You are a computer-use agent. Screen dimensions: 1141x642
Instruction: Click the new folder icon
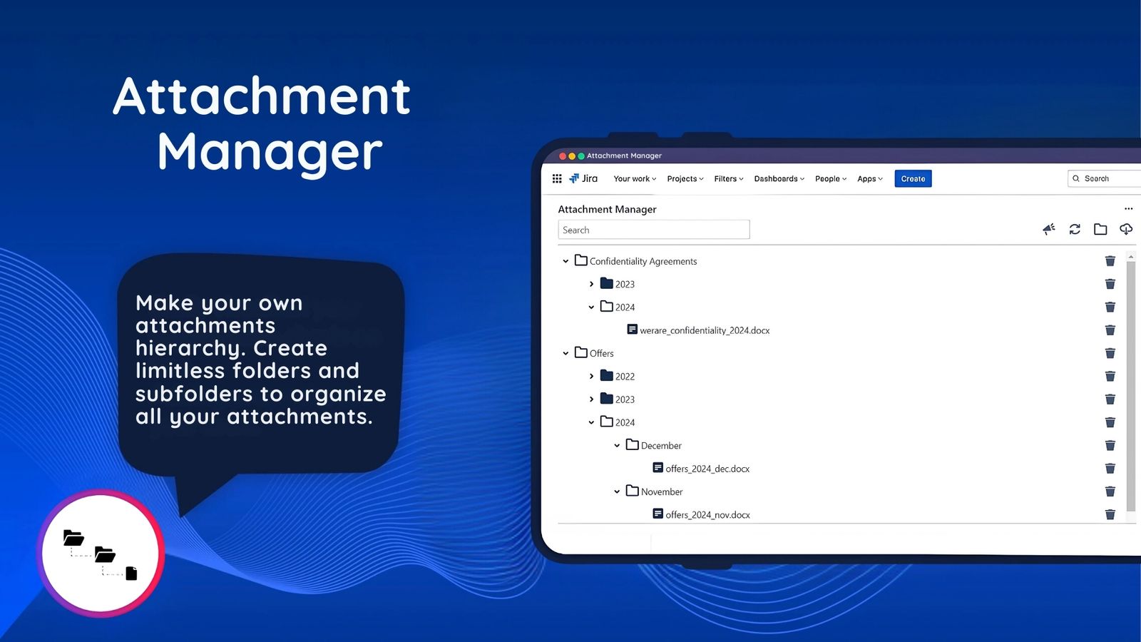(1100, 229)
